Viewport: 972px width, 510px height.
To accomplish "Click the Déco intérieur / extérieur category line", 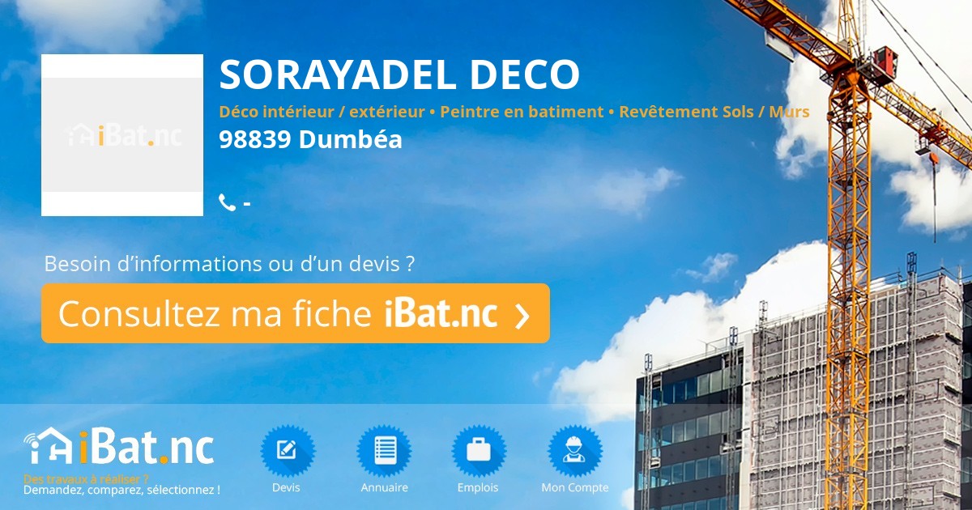I will coord(514,112).
